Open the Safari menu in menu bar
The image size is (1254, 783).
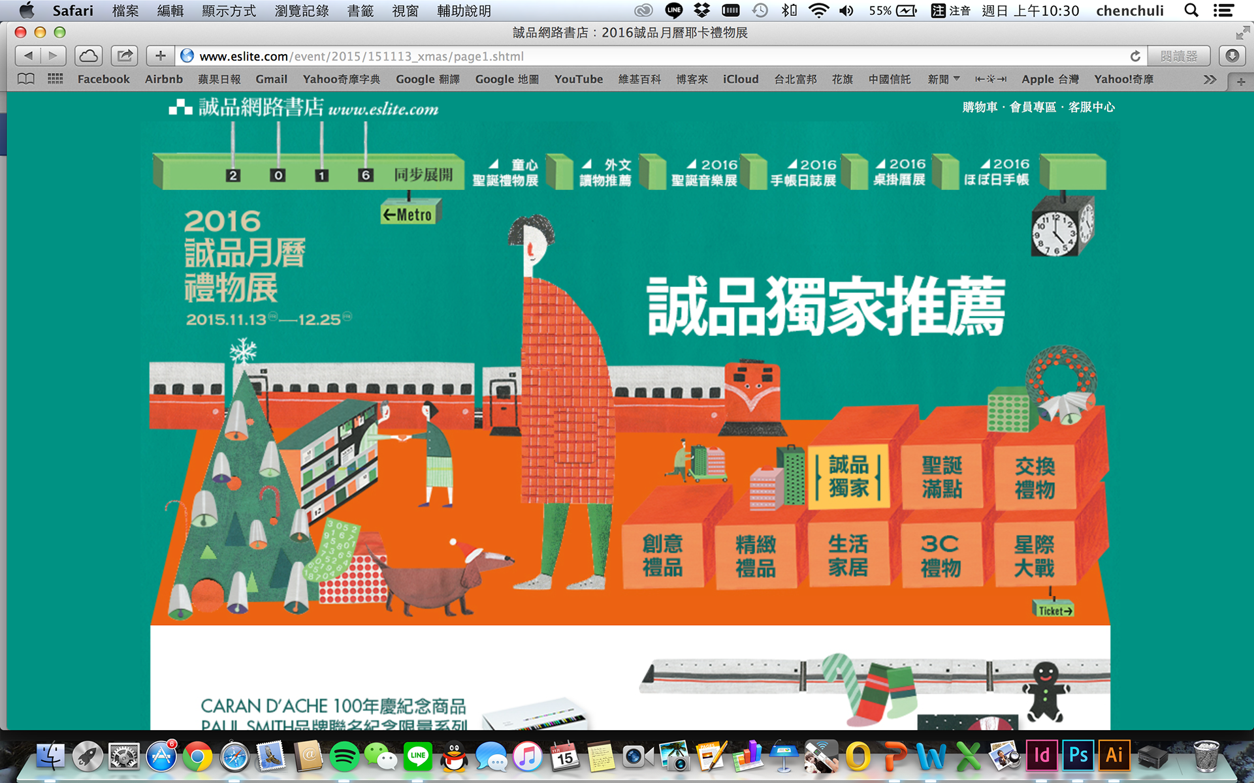click(x=72, y=10)
